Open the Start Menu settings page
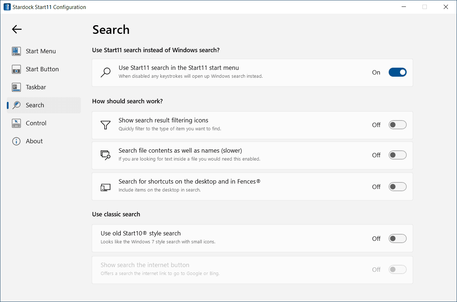The height and width of the screenshot is (302, 457). 41,51
